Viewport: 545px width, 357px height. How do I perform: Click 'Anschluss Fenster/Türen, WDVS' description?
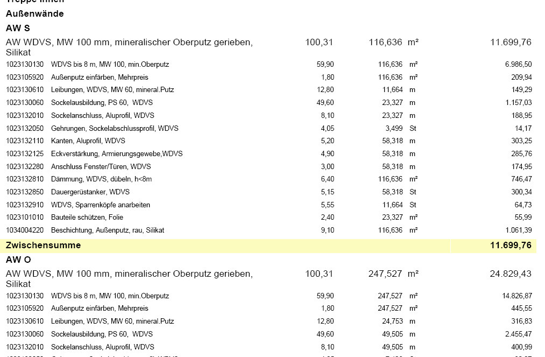(101, 167)
